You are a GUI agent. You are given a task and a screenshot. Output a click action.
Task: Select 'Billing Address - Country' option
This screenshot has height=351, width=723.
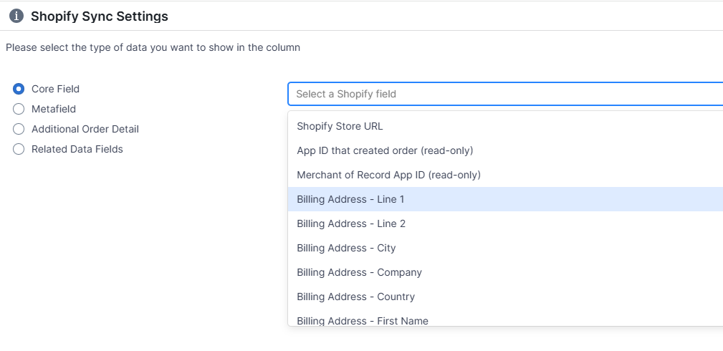coord(505,297)
